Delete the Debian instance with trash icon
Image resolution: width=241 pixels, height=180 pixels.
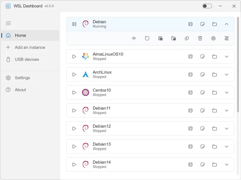(x=200, y=38)
